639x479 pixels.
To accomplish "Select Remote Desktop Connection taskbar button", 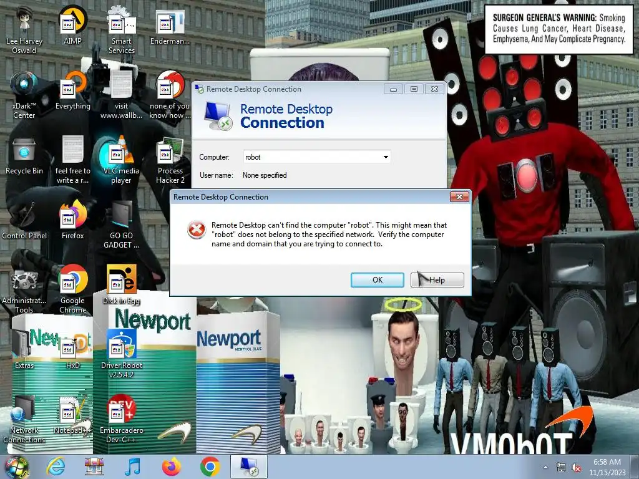I will pos(249,467).
